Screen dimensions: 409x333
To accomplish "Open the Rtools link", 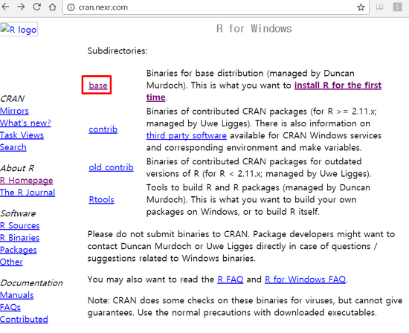I will 101,200.
